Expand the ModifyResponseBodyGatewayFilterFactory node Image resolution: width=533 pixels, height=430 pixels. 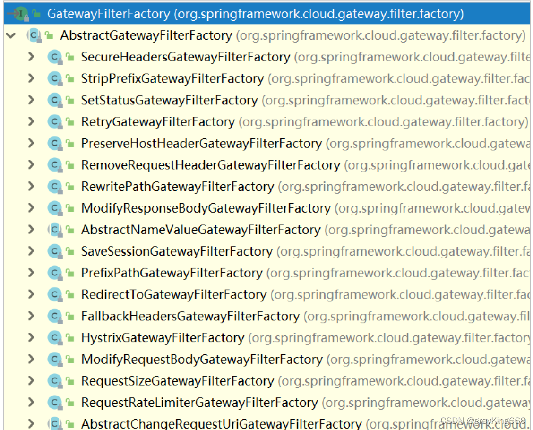31,208
